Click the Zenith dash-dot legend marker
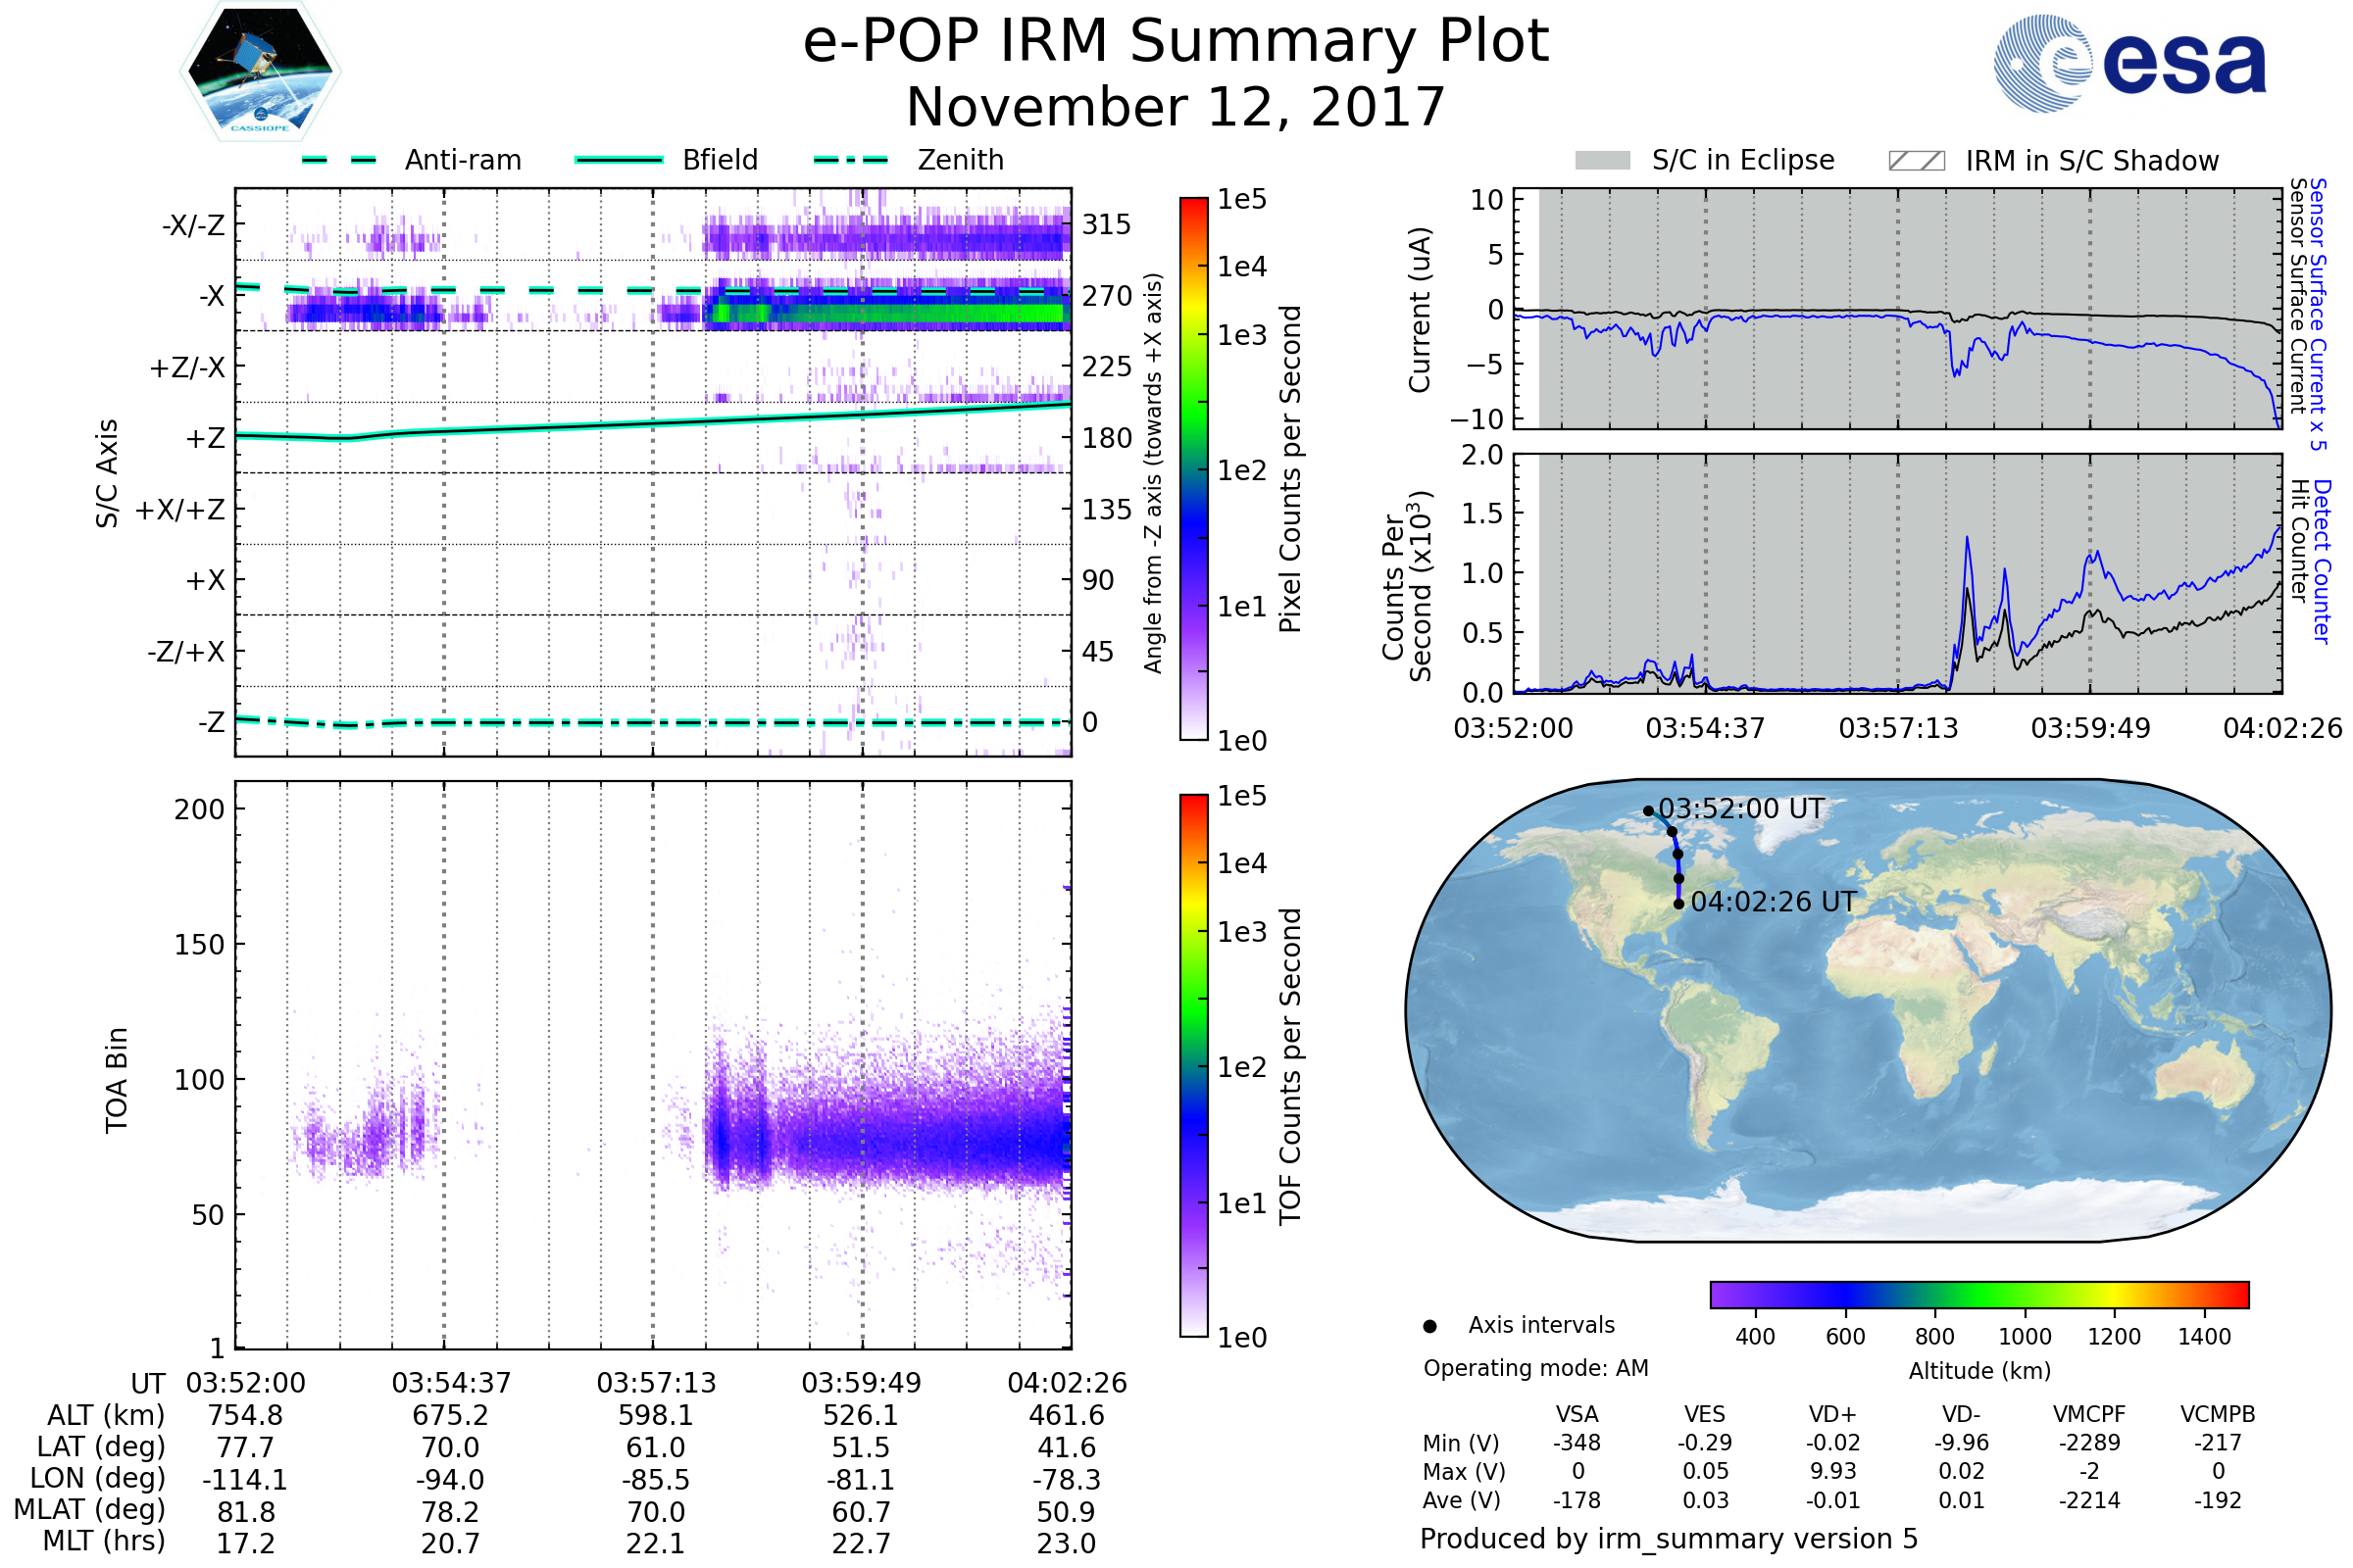2353x1568 pixels. click(x=851, y=160)
